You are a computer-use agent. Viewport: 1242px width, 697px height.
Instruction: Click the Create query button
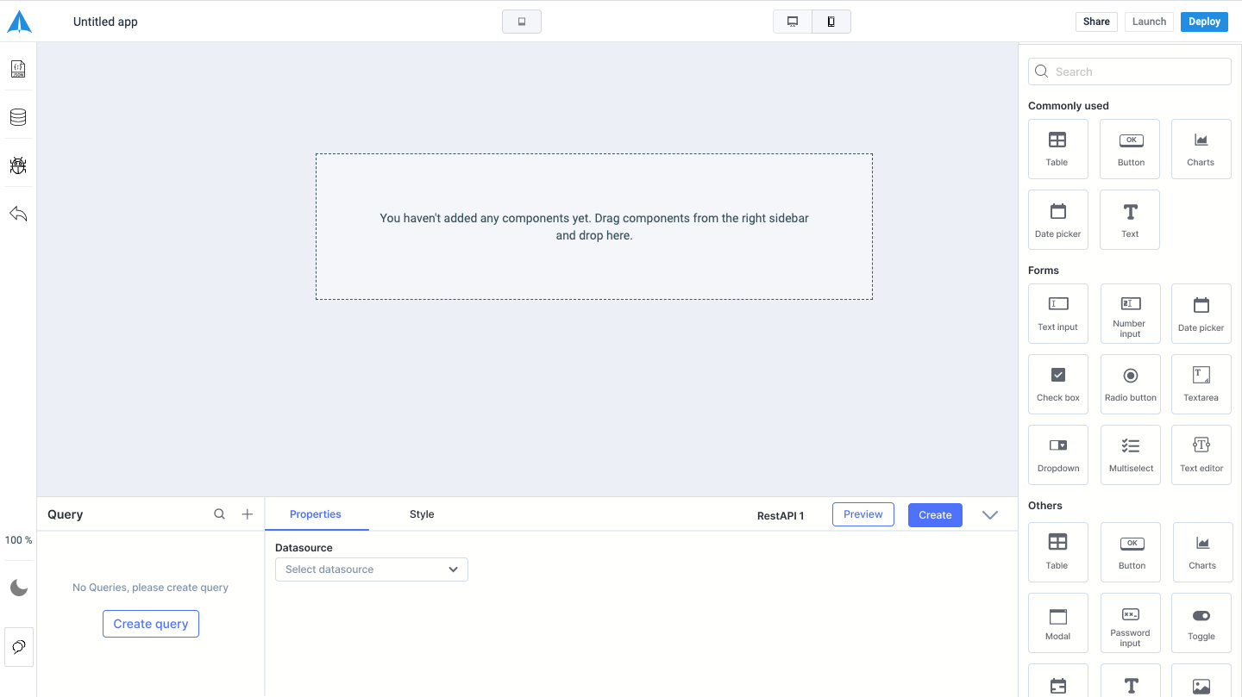point(150,623)
